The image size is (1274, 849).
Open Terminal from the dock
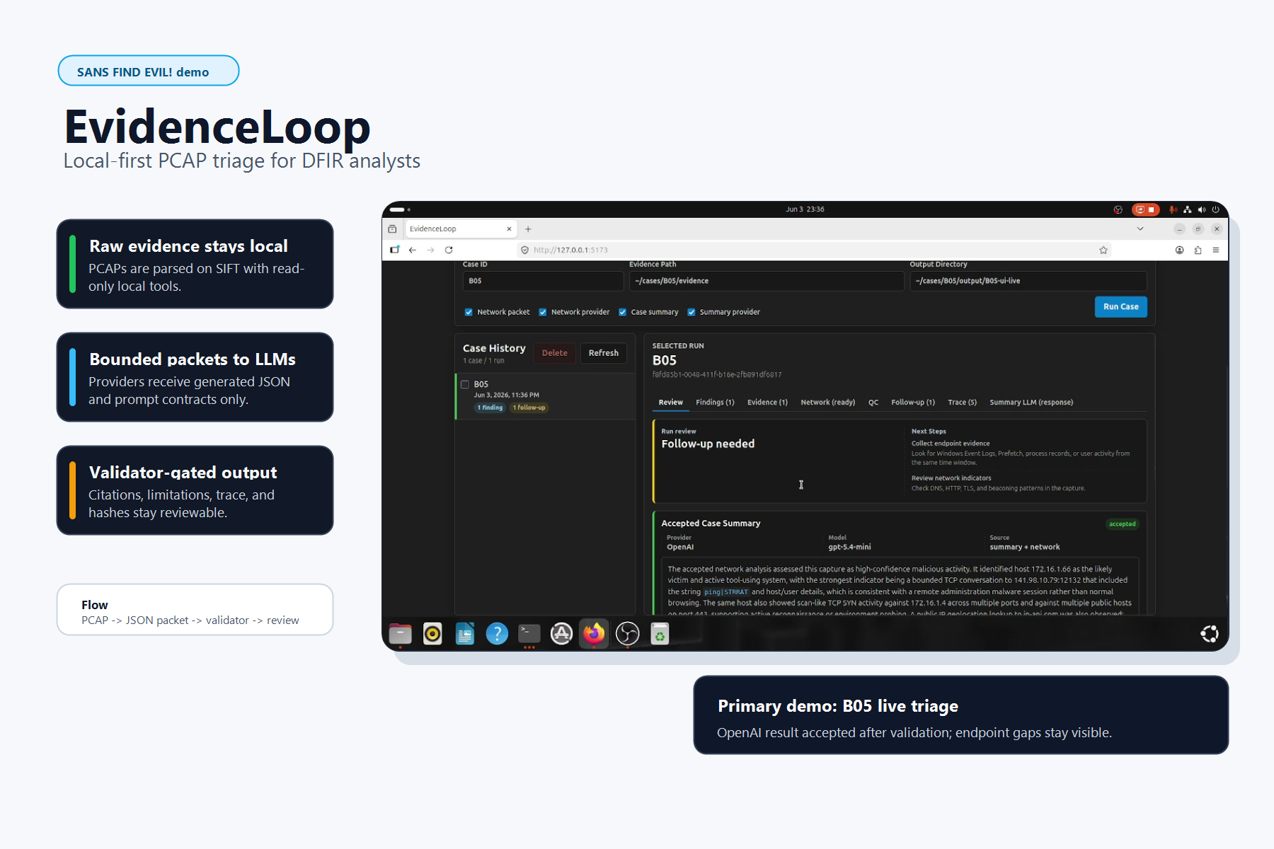[x=529, y=634]
